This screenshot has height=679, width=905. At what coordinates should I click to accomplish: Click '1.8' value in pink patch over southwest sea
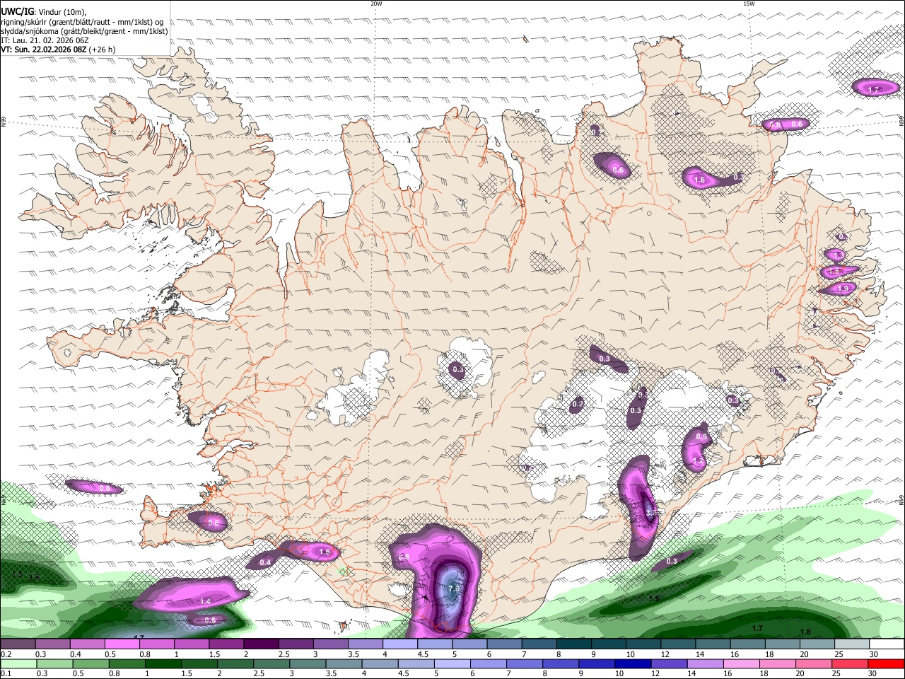point(206,600)
